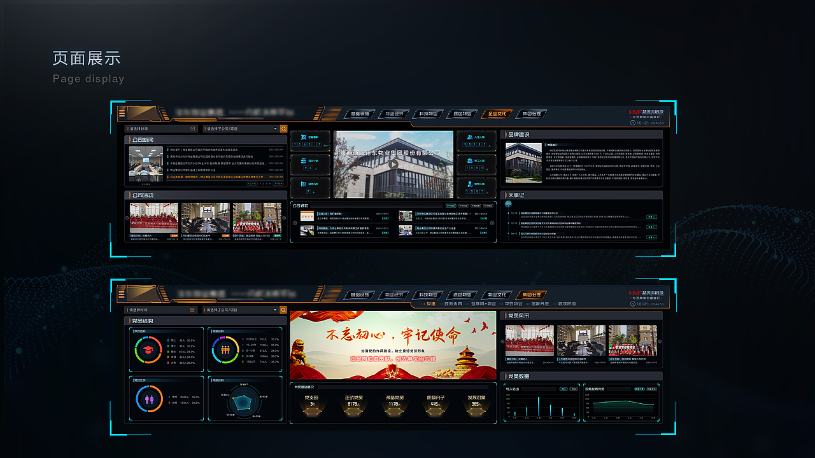Open 请选择时间 date field in lower dashboard
Image resolution: width=815 pixels, height=458 pixels.
161,310
